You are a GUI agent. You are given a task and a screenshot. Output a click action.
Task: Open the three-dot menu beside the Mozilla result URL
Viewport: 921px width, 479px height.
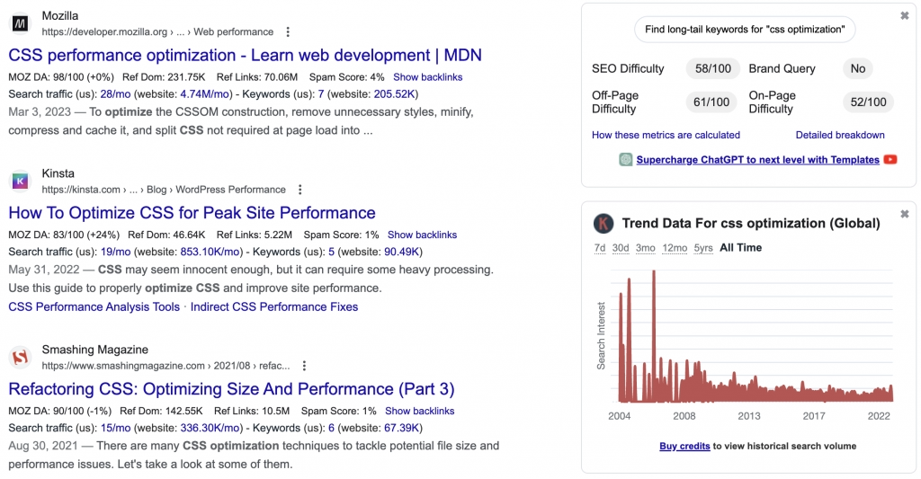[x=287, y=31]
